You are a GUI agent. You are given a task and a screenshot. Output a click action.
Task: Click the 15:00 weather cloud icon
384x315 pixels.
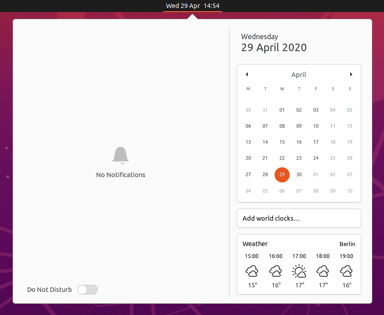pos(252,271)
